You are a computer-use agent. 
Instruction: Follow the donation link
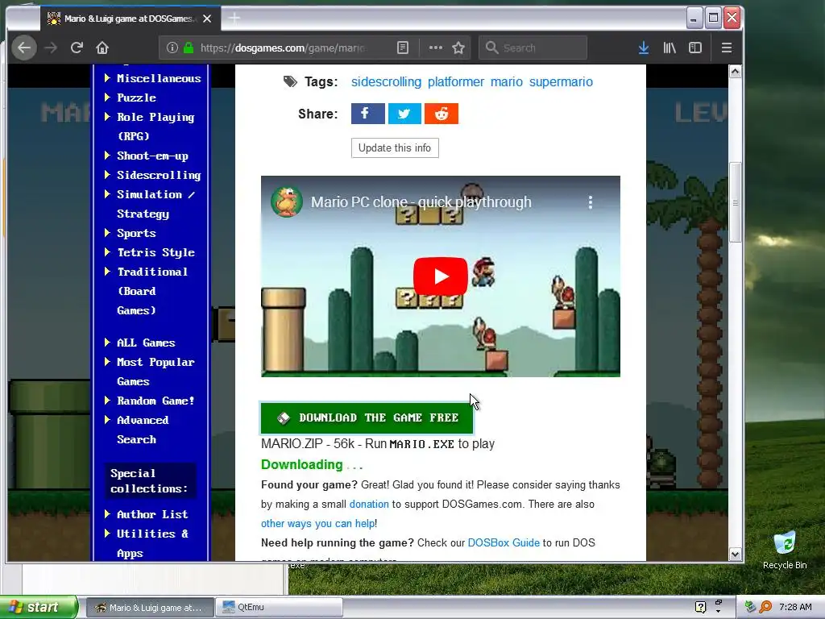pos(369,505)
